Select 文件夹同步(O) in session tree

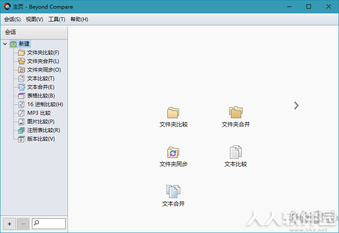(44, 70)
